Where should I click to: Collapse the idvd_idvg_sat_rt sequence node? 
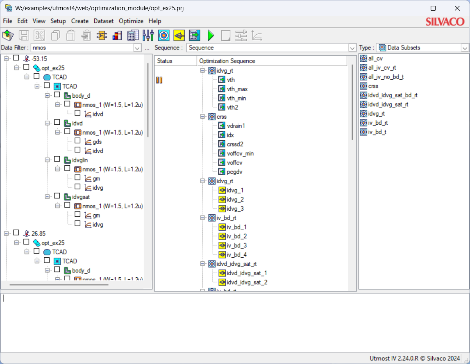click(x=202, y=264)
